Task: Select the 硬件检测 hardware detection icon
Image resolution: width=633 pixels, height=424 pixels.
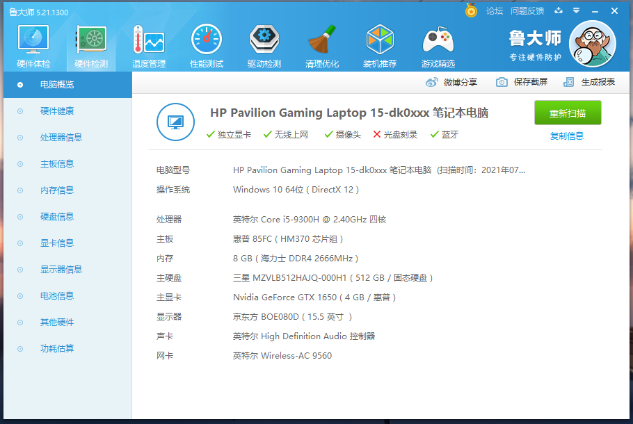Action: (x=91, y=46)
